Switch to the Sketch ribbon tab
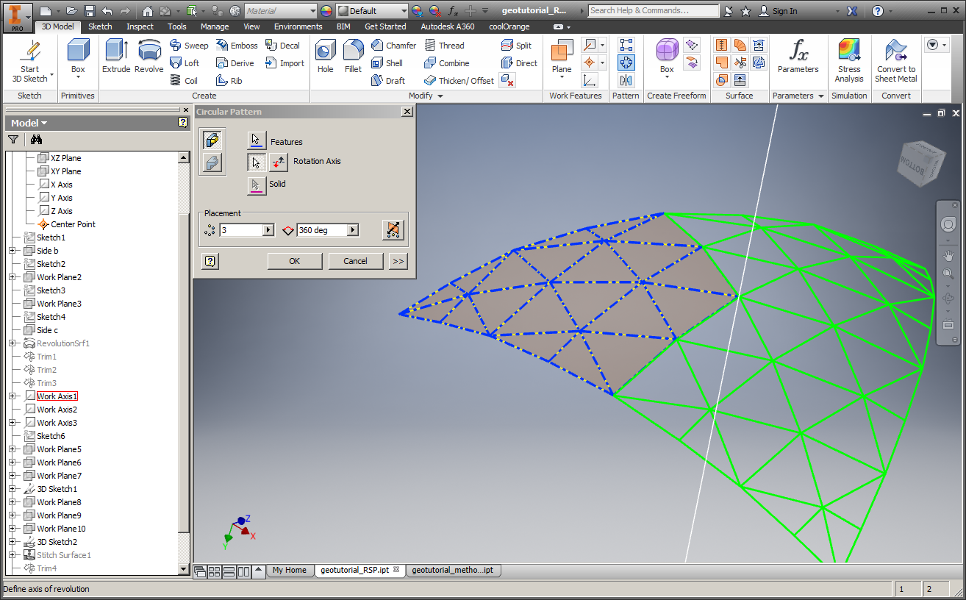966x600 pixels. tap(100, 26)
